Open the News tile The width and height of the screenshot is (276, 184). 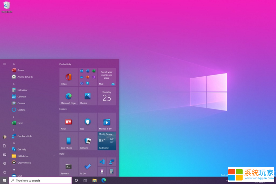69,122
